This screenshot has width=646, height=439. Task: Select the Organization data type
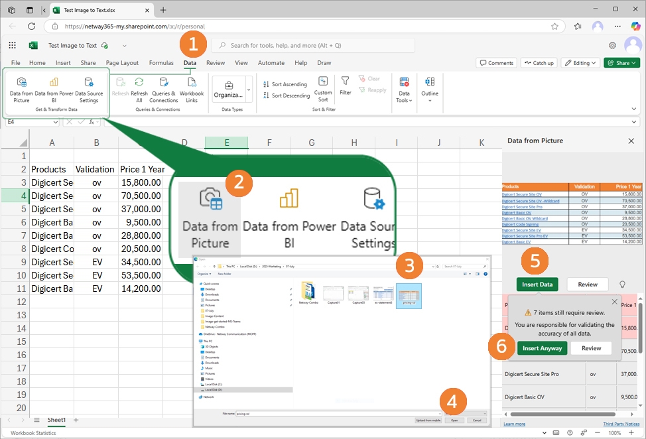coord(228,90)
